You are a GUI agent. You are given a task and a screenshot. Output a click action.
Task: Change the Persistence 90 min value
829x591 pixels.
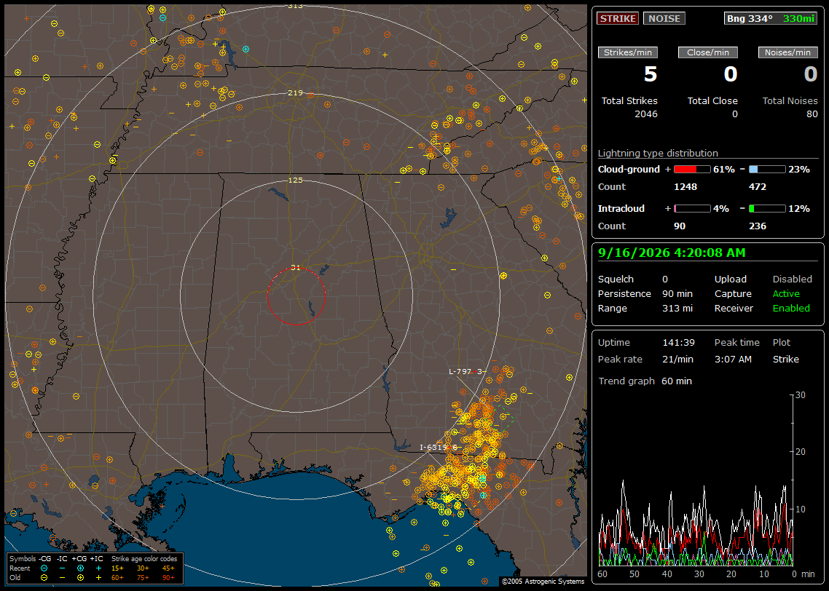click(x=677, y=293)
